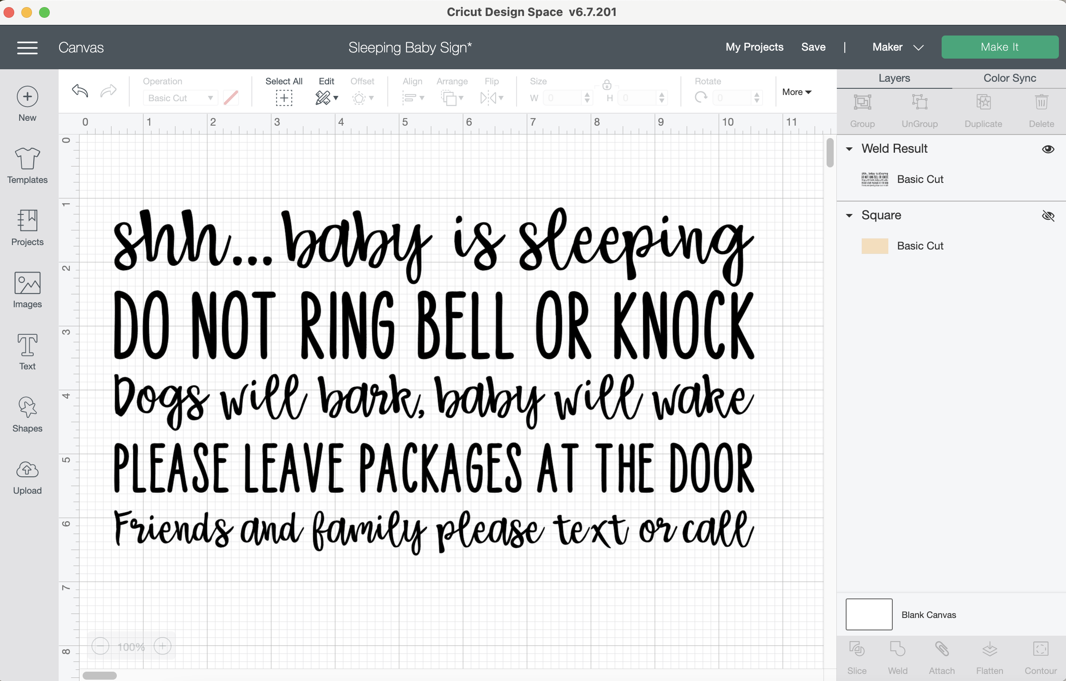The width and height of the screenshot is (1066, 681).
Task: Click the Undo arrow
Action: tap(80, 91)
